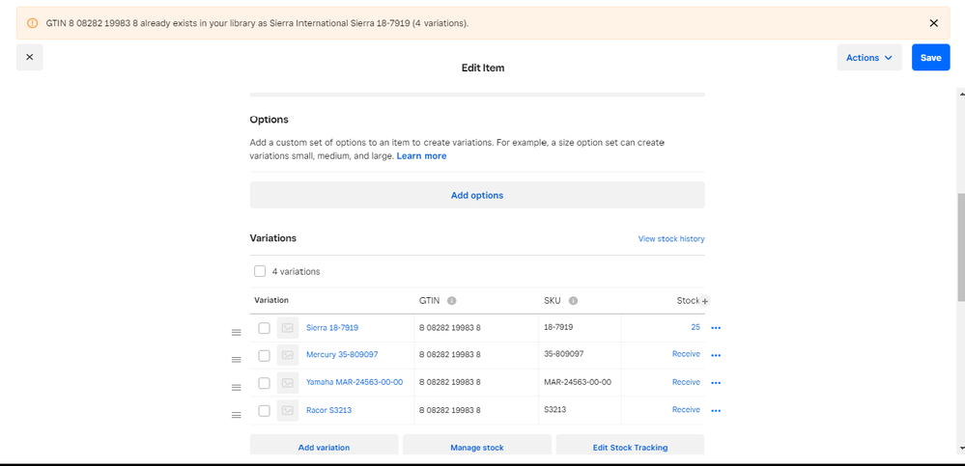Click Save button

point(930,58)
